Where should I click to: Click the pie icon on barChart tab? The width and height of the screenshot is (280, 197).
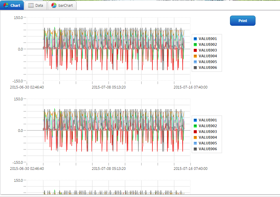[54, 5]
